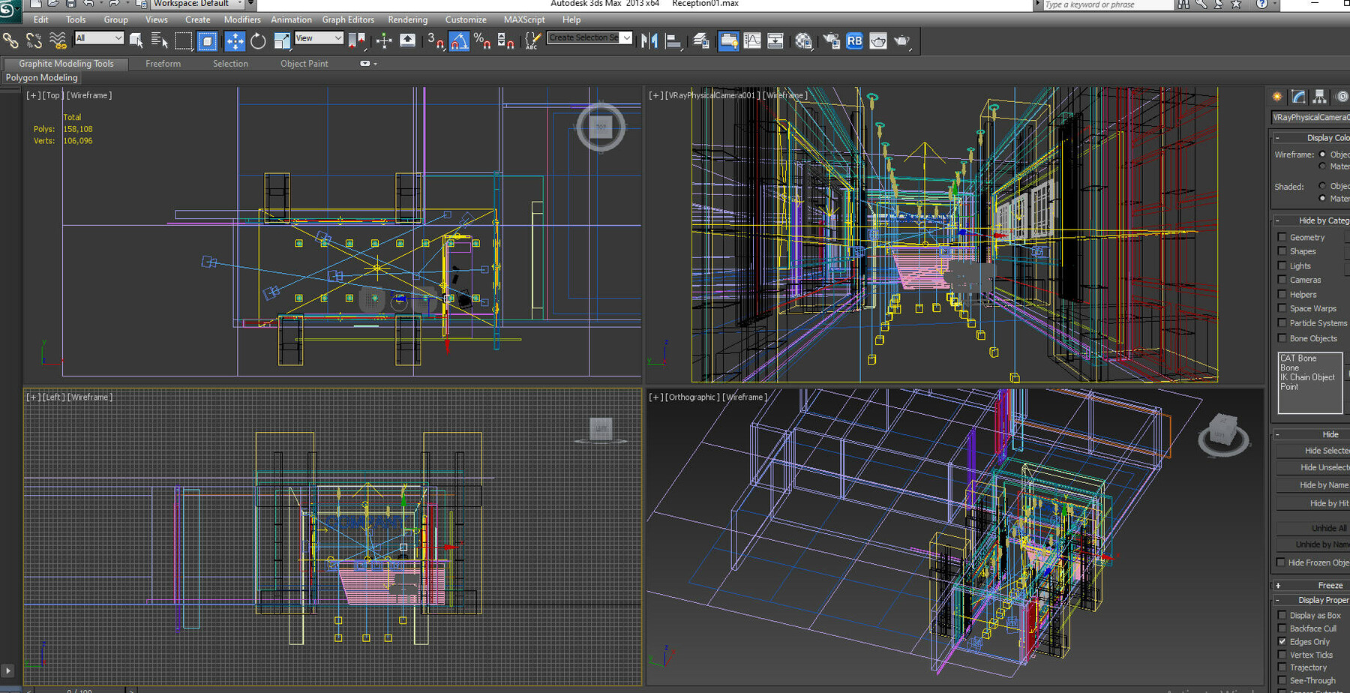Enable the Cameras hide category checkbox

pyautogui.click(x=1282, y=280)
